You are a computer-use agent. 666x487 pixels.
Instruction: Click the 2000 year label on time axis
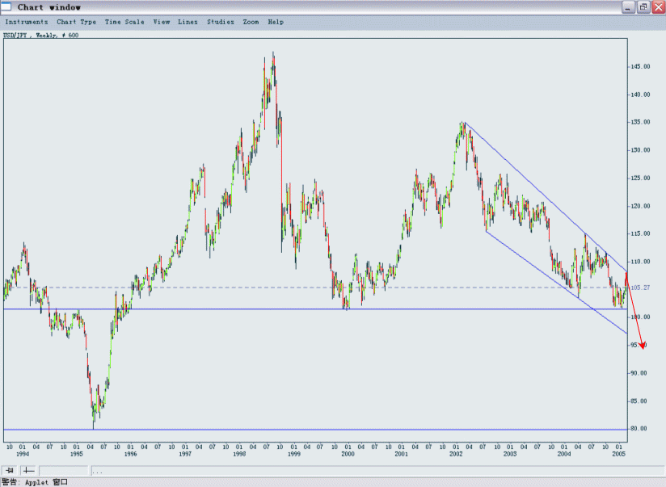(348, 455)
